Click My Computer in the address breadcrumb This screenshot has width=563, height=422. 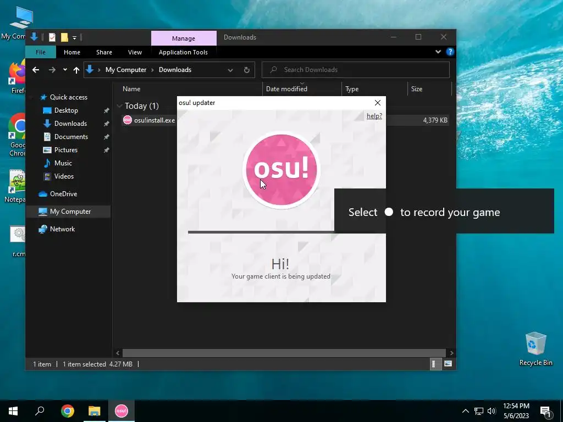click(126, 70)
